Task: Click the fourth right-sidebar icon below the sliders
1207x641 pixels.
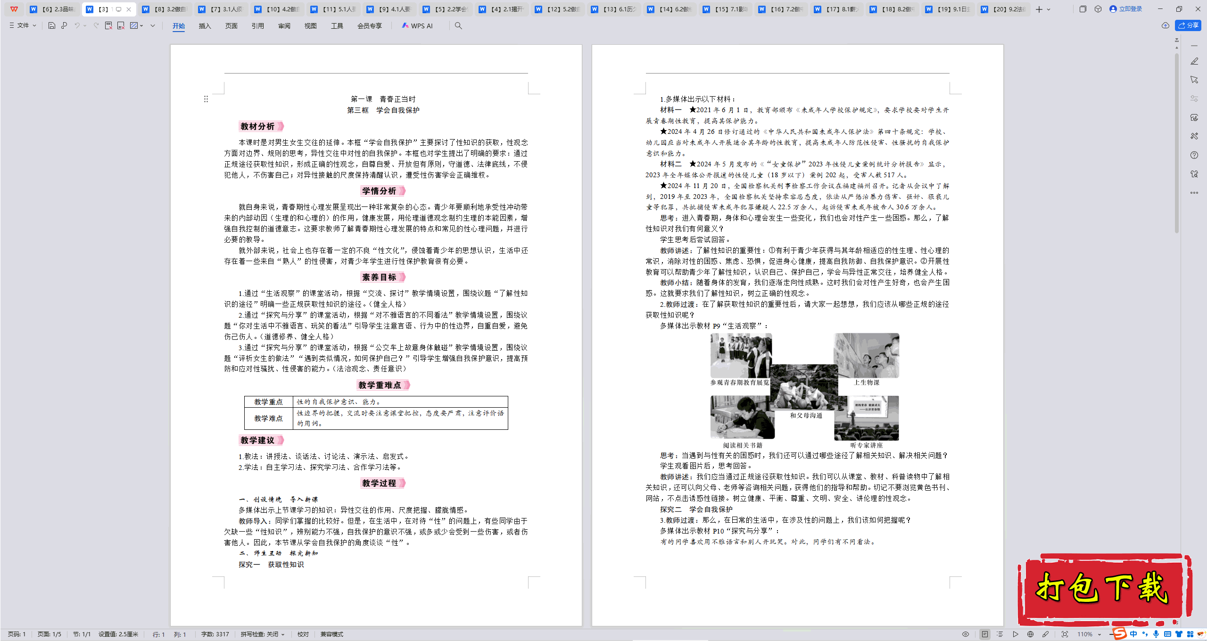Action: pos(1194,117)
